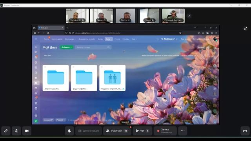Click the Мой Диск browser tab

tap(51, 28)
